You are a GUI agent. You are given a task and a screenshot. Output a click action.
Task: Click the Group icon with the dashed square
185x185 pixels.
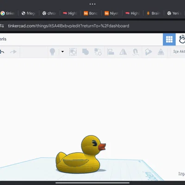click(x=73, y=52)
